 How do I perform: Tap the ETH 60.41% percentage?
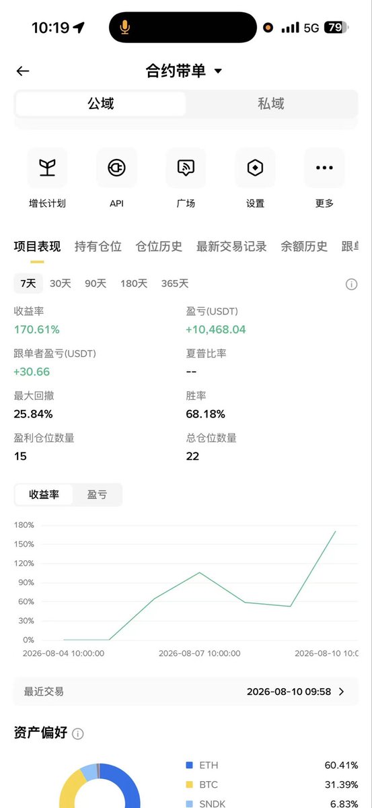click(x=340, y=766)
